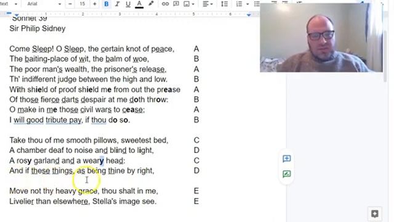The image size is (394, 222).
Task: Open the text alignment dropdown
Action: pyautogui.click(x=207, y=4)
